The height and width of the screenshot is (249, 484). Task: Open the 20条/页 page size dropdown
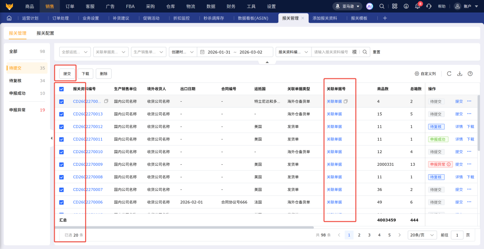422,235
